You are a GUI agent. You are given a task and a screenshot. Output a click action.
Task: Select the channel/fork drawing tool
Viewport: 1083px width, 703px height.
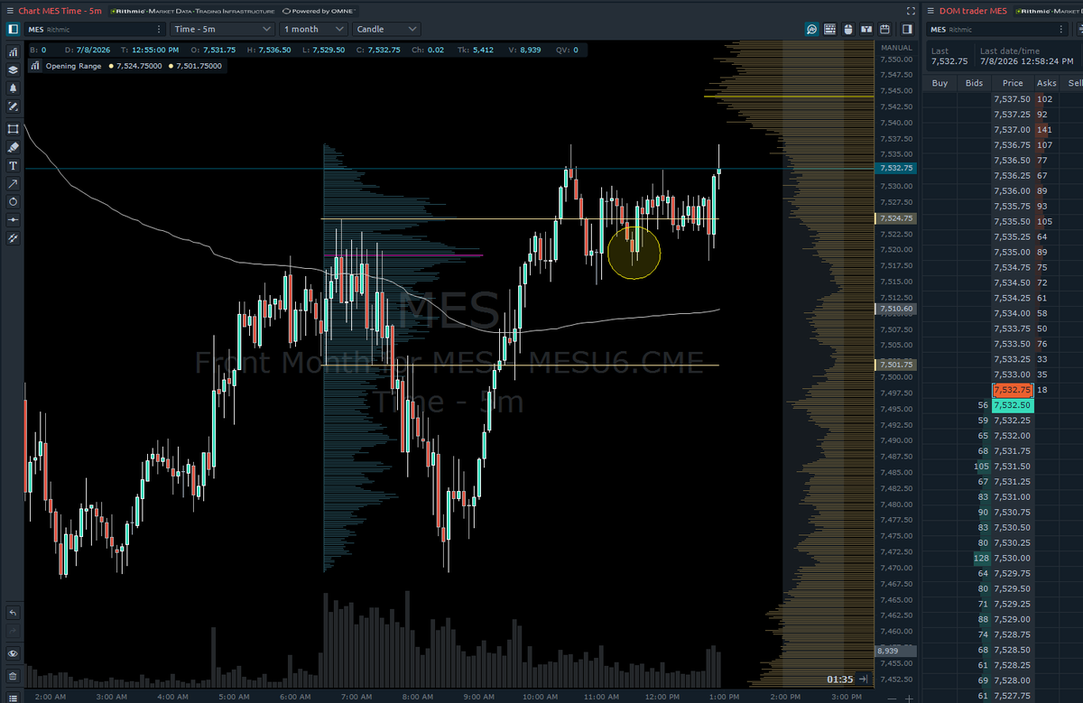coord(13,238)
